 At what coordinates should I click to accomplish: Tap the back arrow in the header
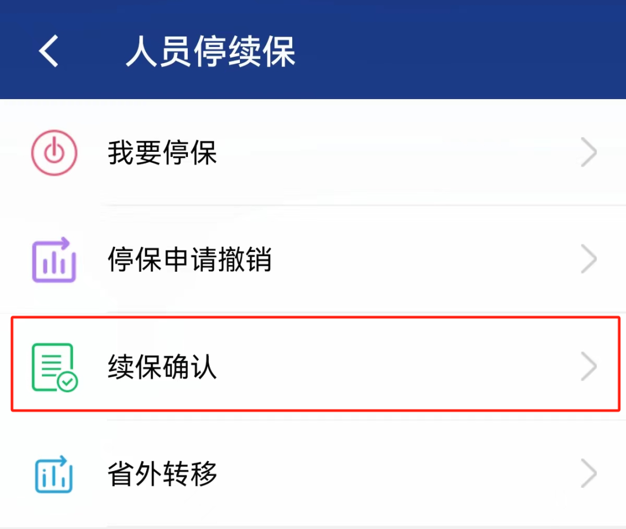pyautogui.click(x=49, y=51)
